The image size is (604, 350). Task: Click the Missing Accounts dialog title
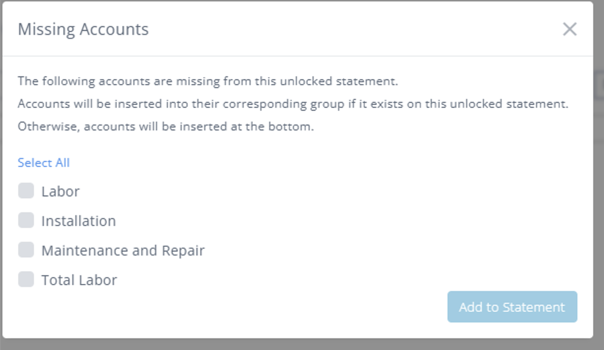(x=83, y=29)
